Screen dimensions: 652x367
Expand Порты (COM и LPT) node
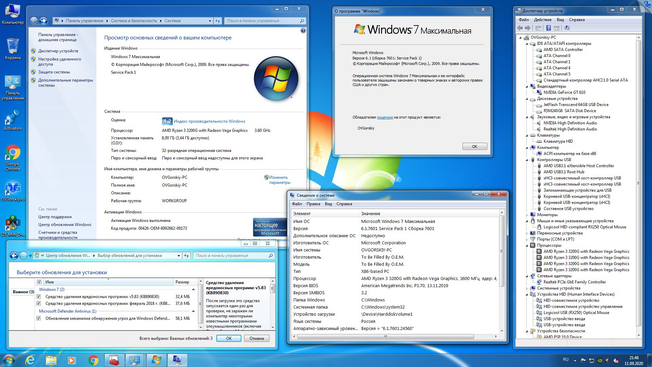coord(527,239)
